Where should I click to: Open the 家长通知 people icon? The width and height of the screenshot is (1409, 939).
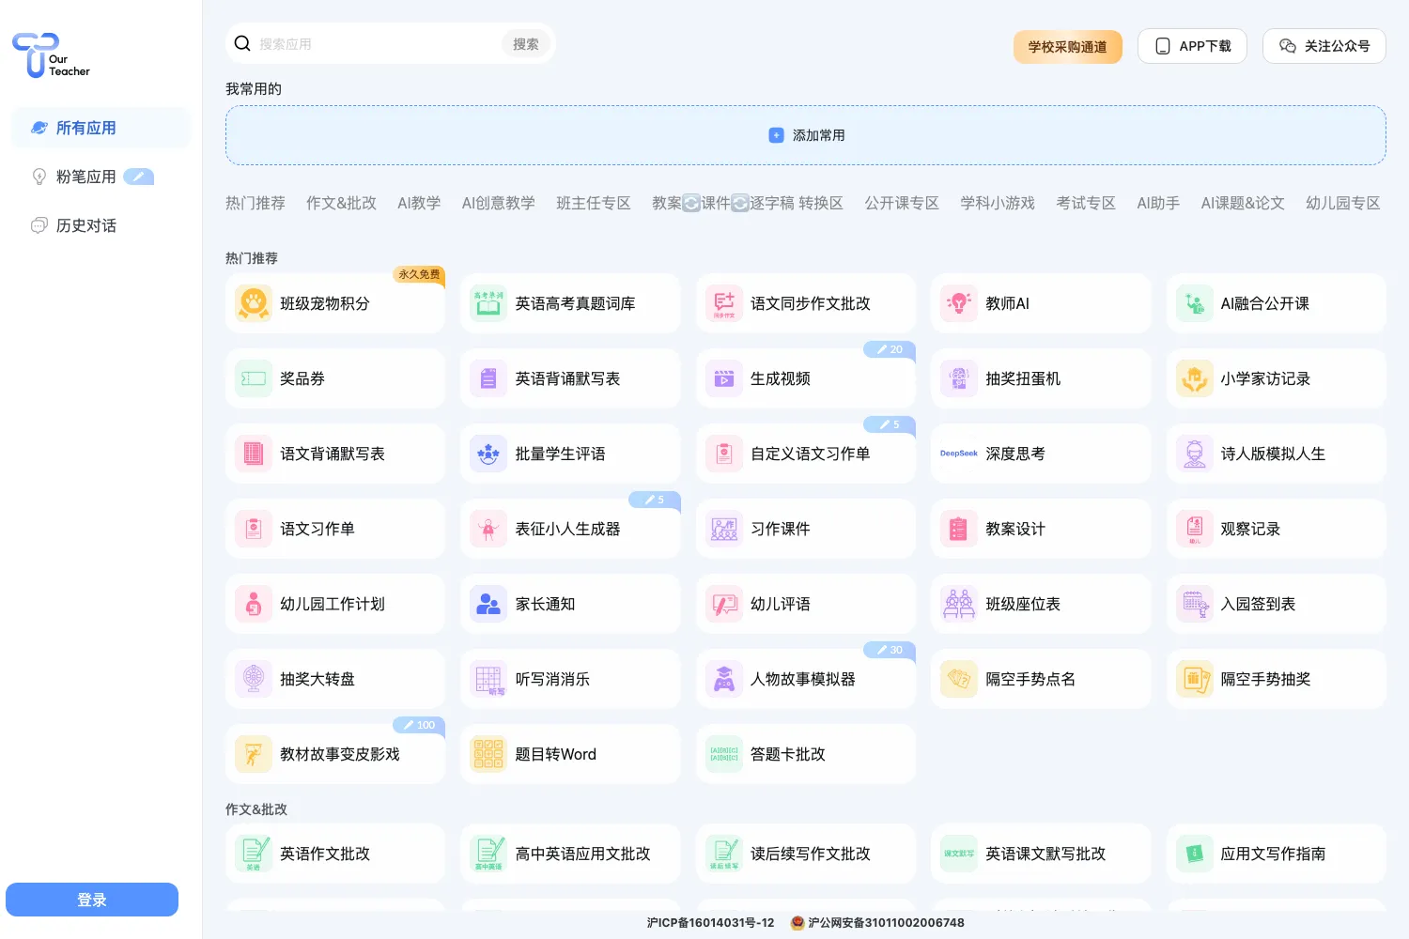[x=488, y=604]
